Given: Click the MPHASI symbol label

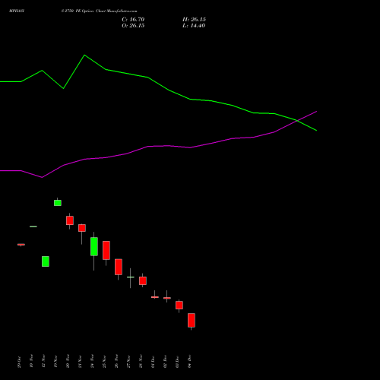Looking at the screenshot, I should [x=17, y=11].
